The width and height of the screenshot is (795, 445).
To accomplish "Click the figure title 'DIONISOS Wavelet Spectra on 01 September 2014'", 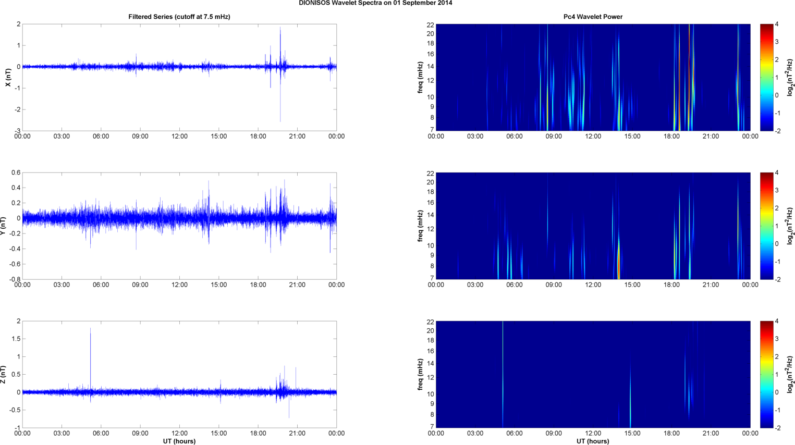I will tap(375, 3).
